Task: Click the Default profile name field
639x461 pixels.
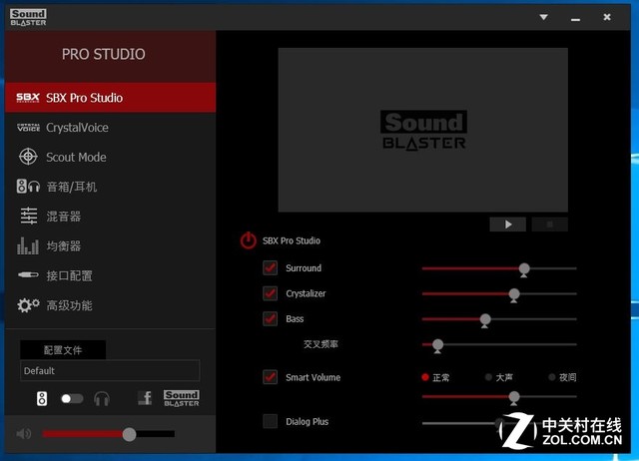Action: point(110,370)
